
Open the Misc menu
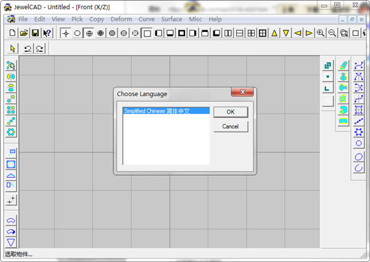tap(195, 19)
